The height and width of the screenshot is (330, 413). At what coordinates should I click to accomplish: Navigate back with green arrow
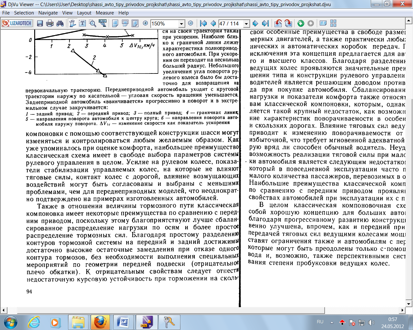(x=301, y=23)
